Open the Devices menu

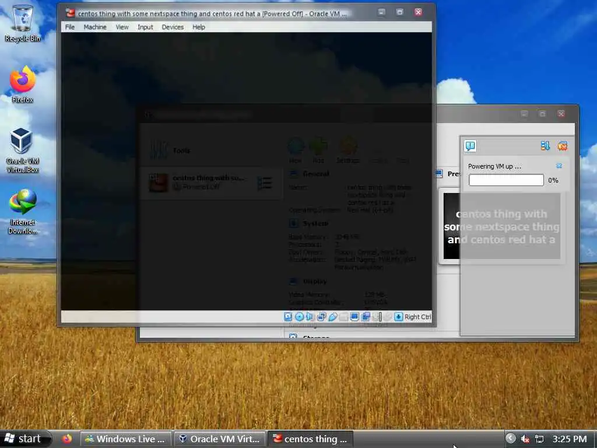click(x=173, y=27)
